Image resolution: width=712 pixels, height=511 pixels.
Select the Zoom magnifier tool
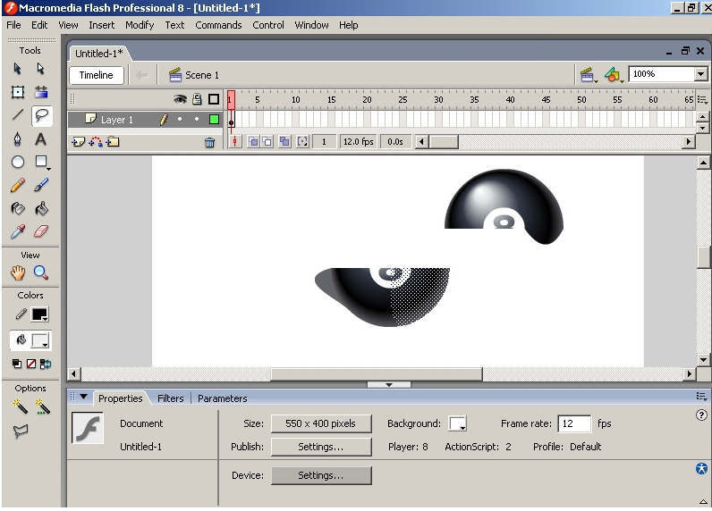point(41,273)
